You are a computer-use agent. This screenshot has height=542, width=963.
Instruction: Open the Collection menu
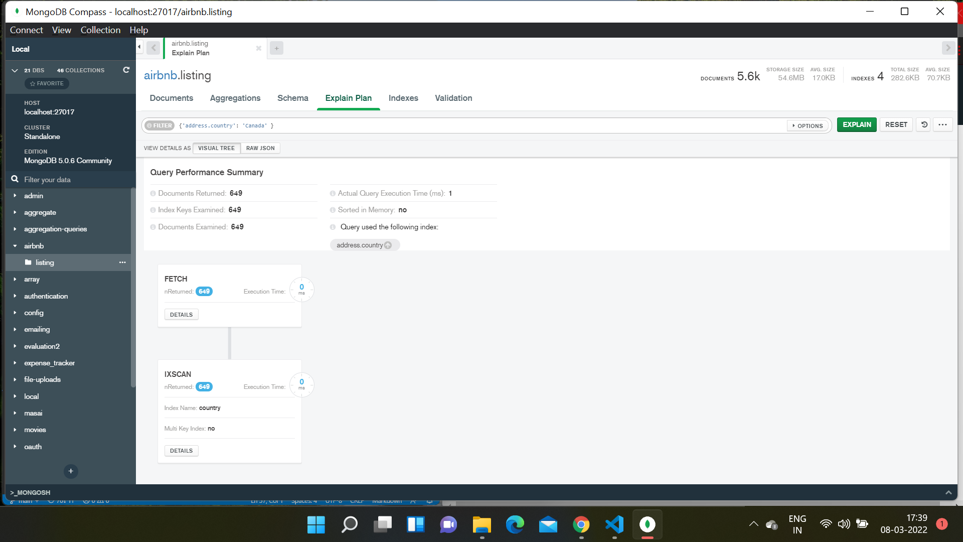[100, 30]
